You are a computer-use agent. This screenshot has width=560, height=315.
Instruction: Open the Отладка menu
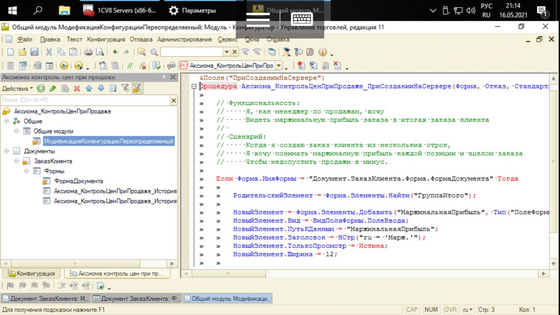tap(141, 39)
